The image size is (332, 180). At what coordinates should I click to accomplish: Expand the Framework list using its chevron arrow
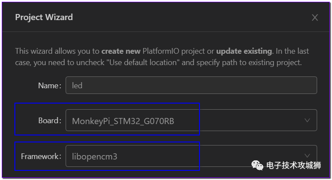pyautogui.click(x=307, y=156)
